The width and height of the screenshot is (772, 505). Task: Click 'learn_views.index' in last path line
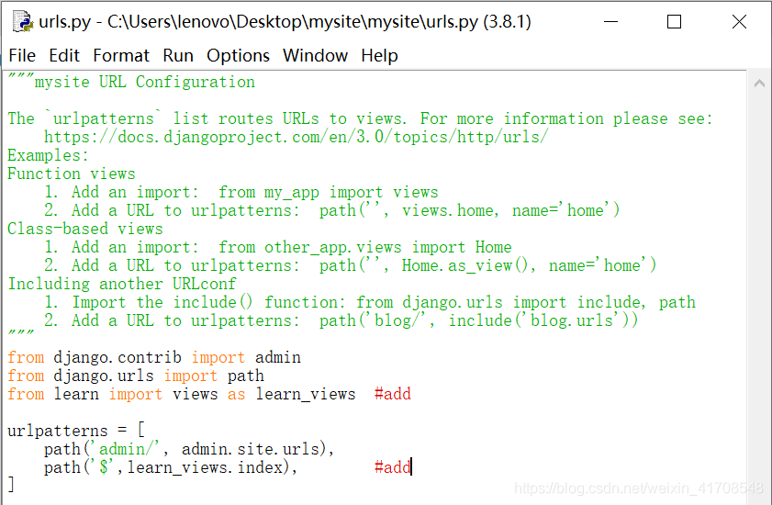pos(205,467)
